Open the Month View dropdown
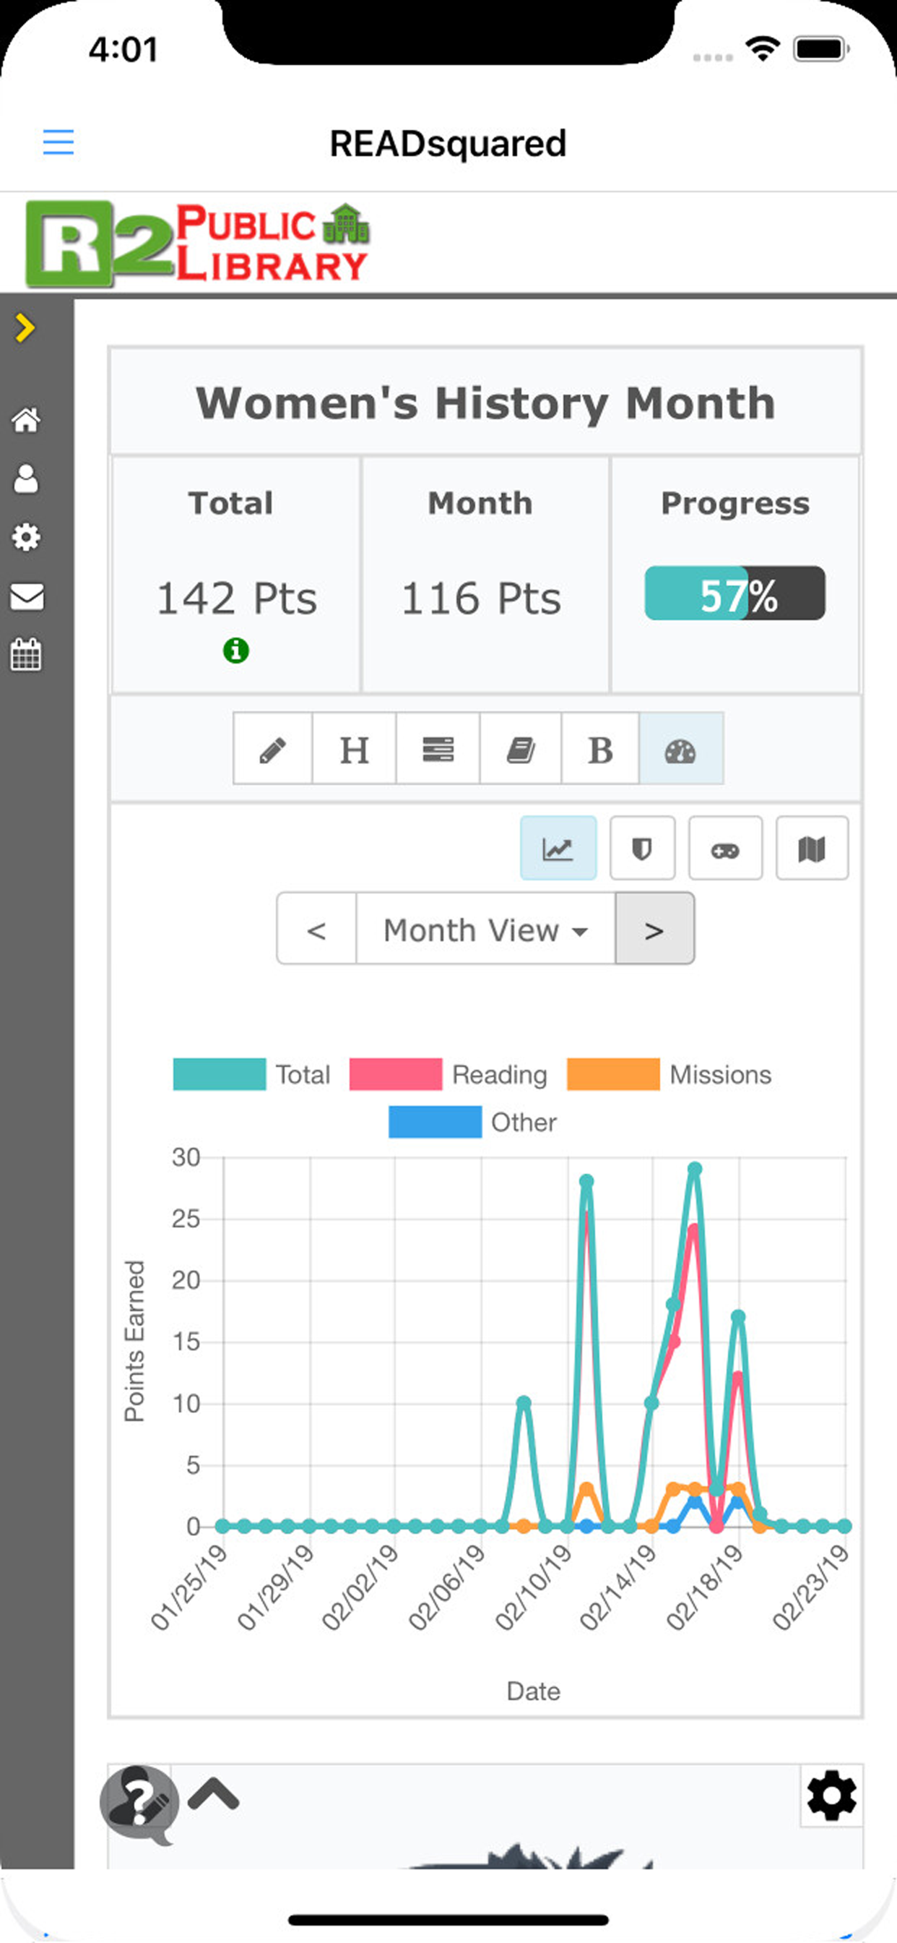 (485, 930)
